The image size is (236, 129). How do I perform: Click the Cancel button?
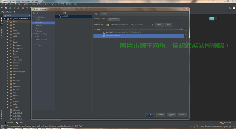tap(161, 115)
